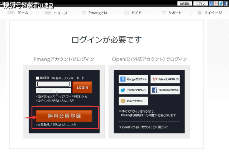Open the OpenID(外部アカウント)ご利用ガイド link
The height and width of the screenshot is (152, 229).
pyautogui.click(x=143, y=127)
